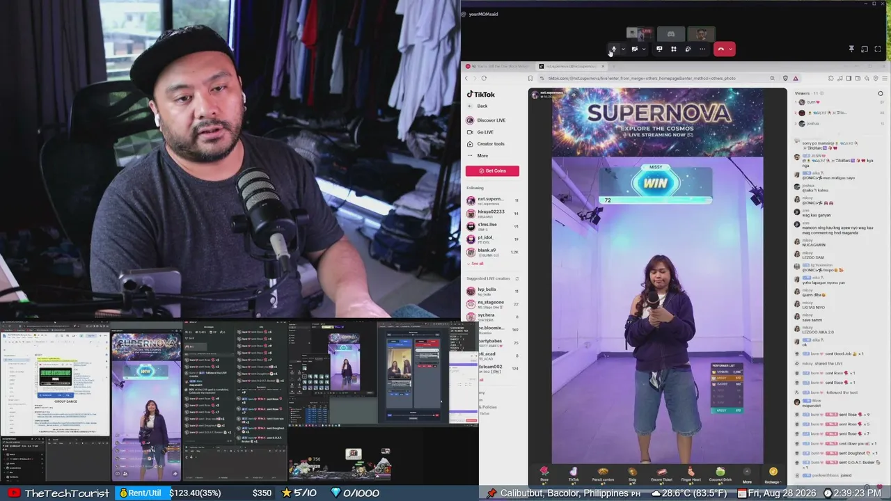The image size is (891, 501).
Task: Click the Brave Rewards triangle icon
Action: tap(796, 78)
